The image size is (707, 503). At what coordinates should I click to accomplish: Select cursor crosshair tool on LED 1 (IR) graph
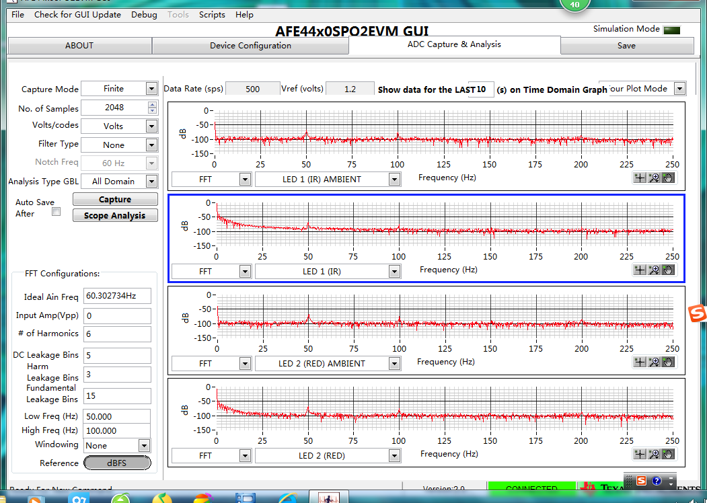coord(640,270)
